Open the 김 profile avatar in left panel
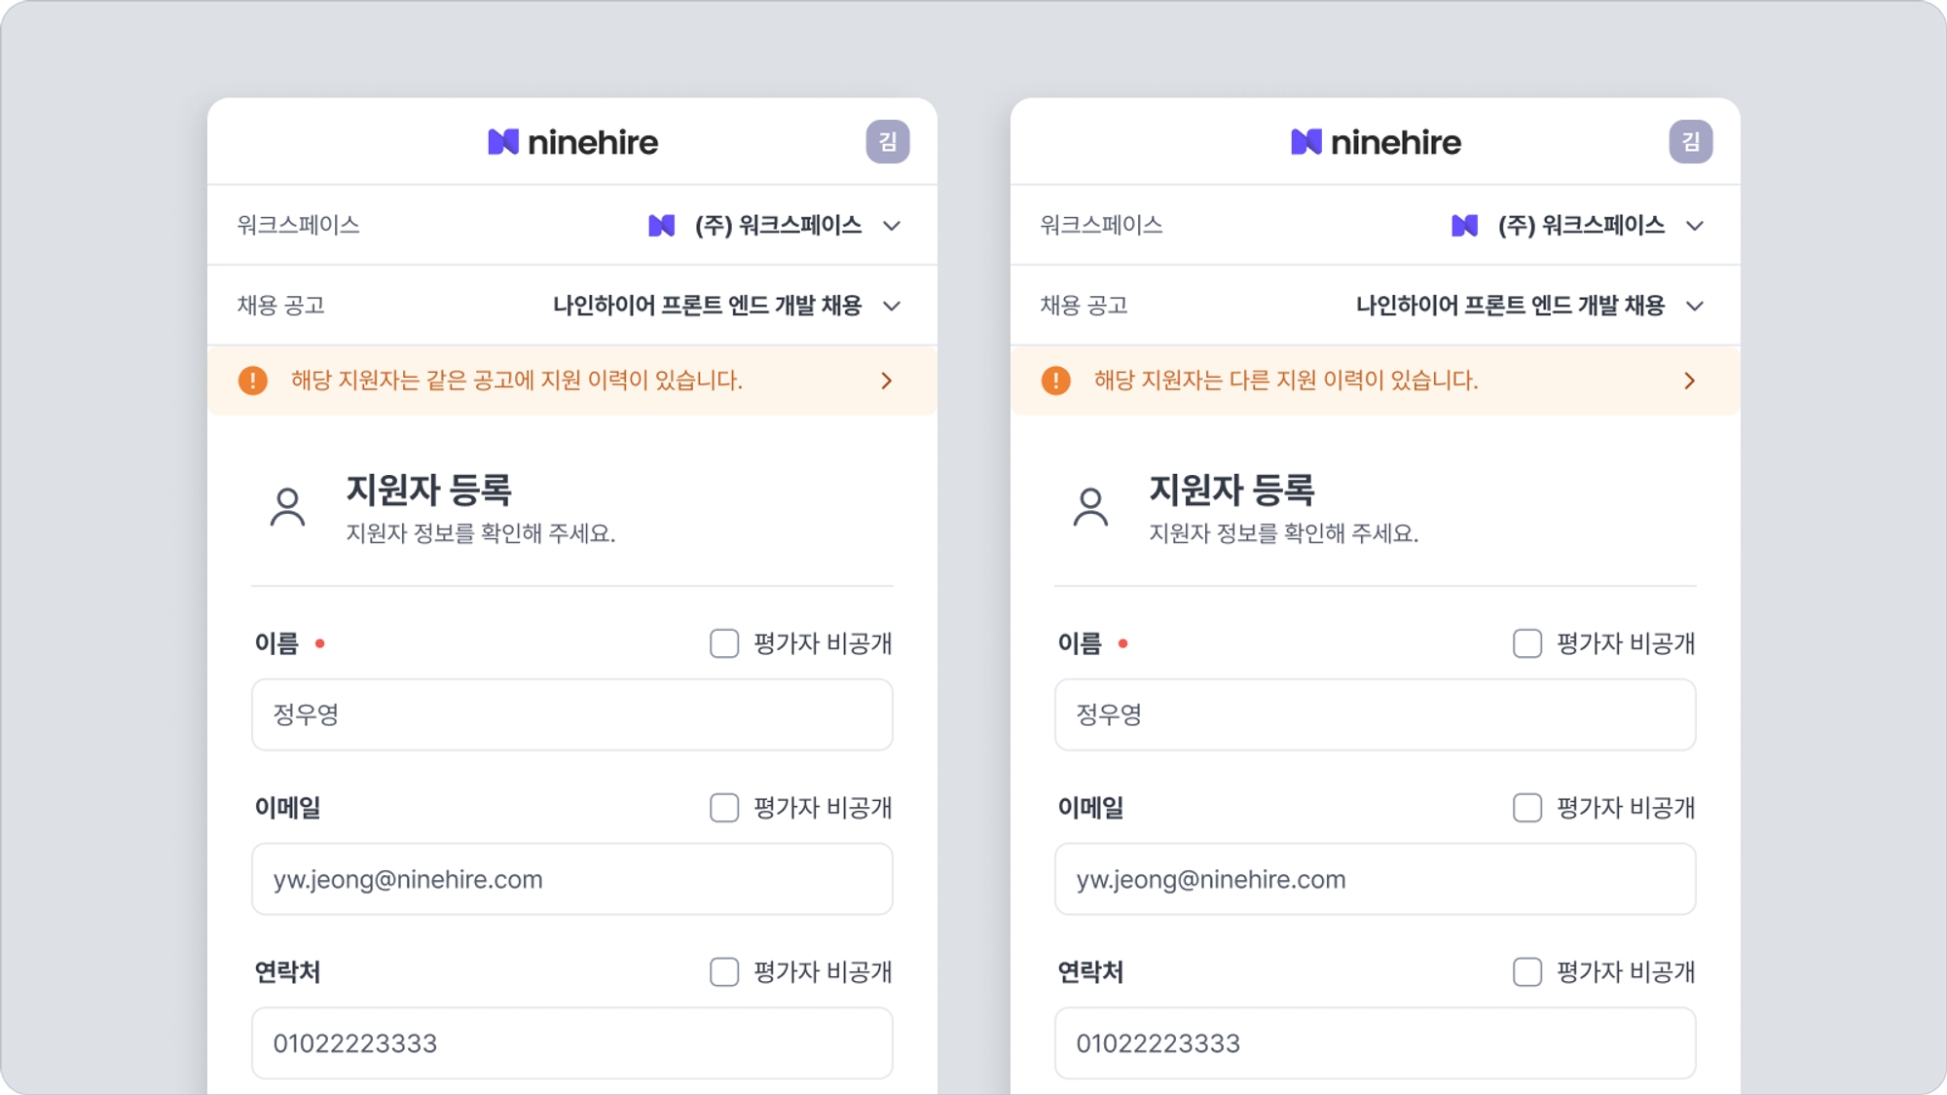The height and width of the screenshot is (1095, 1947). point(887,142)
